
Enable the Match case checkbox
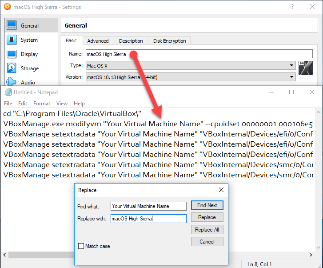(x=81, y=246)
